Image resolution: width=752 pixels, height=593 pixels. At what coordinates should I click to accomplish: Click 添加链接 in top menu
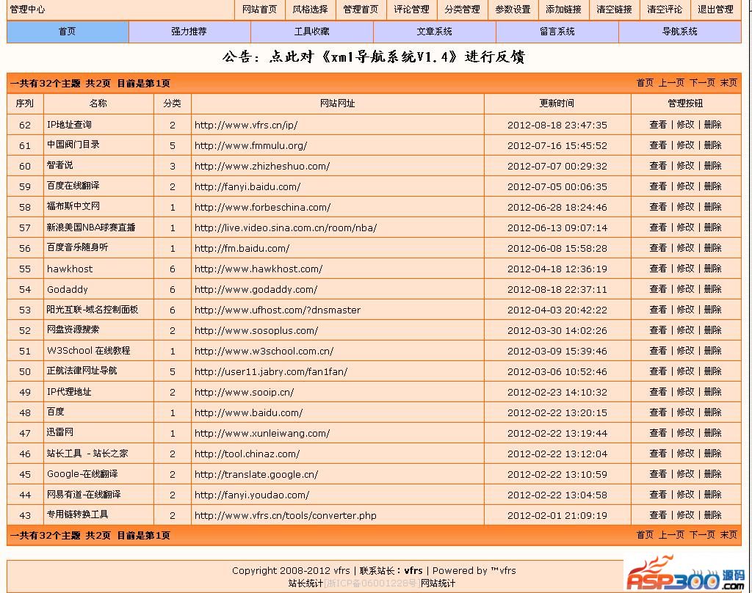point(563,9)
